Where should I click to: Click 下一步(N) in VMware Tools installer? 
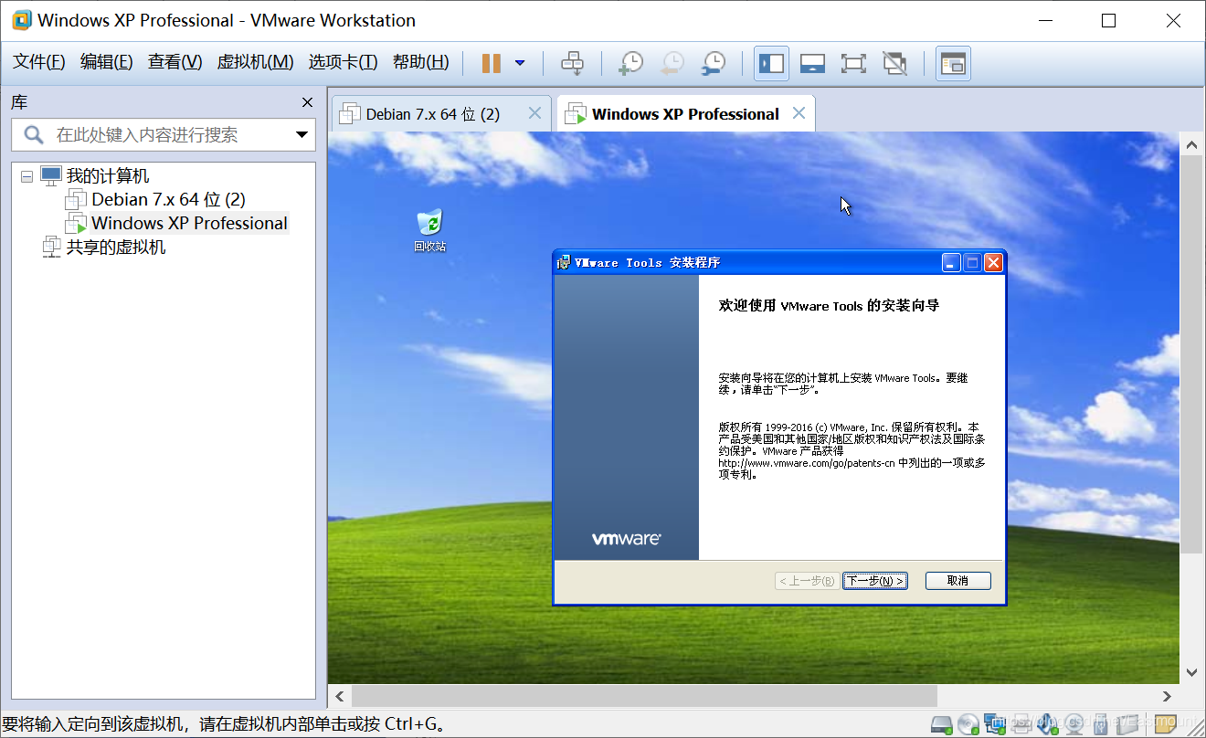tap(875, 581)
